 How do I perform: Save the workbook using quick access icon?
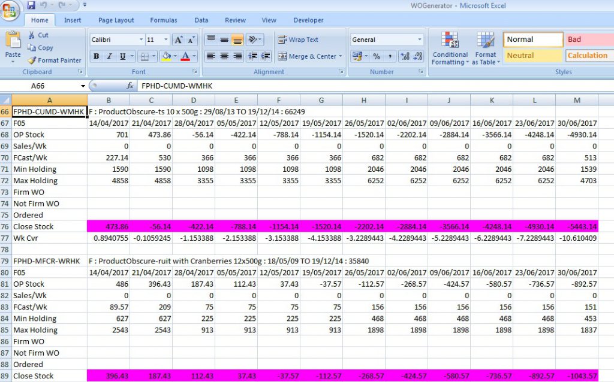pyautogui.click(x=31, y=5)
